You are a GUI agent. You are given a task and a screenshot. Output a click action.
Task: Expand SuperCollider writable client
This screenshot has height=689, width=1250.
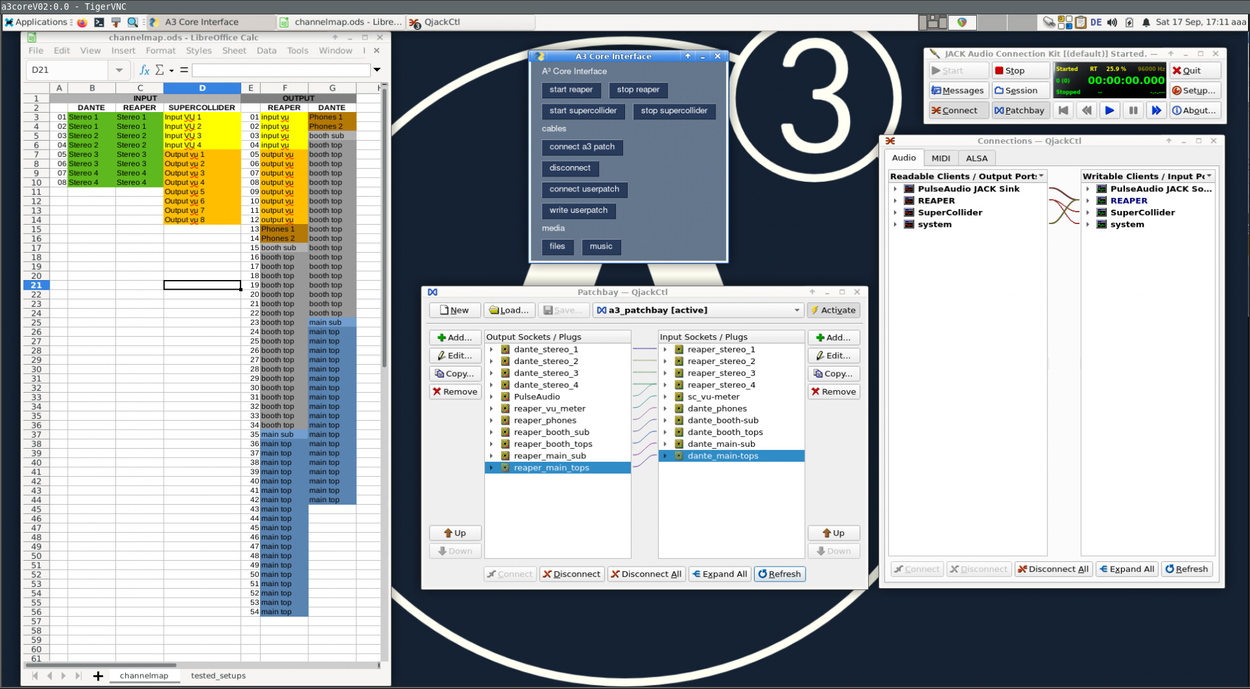tap(1088, 212)
